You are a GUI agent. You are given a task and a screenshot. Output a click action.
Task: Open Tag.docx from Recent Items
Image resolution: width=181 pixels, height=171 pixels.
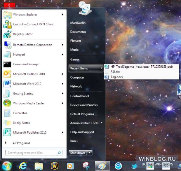[142, 77]
